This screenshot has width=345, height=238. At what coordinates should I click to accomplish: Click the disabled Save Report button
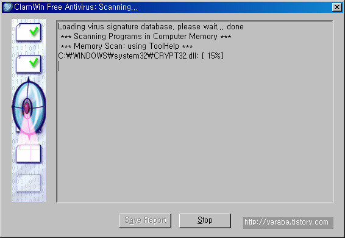point(145,220)
